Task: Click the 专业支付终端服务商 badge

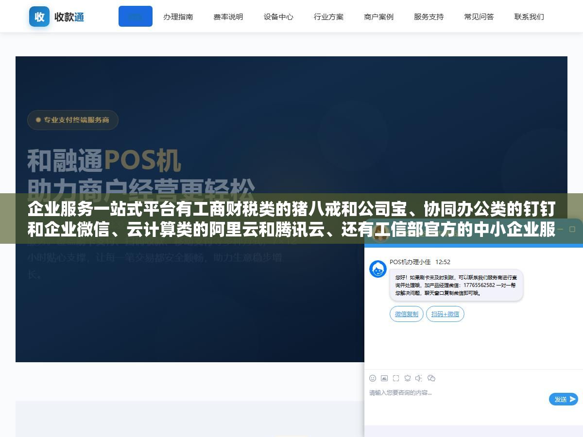Action: (x=73, y=120)
